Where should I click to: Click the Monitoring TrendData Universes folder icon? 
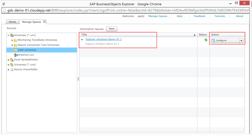[16, 40]
